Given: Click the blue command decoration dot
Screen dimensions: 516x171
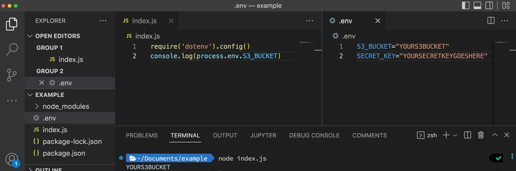Looking at the screenshot, I should [121, 158].
